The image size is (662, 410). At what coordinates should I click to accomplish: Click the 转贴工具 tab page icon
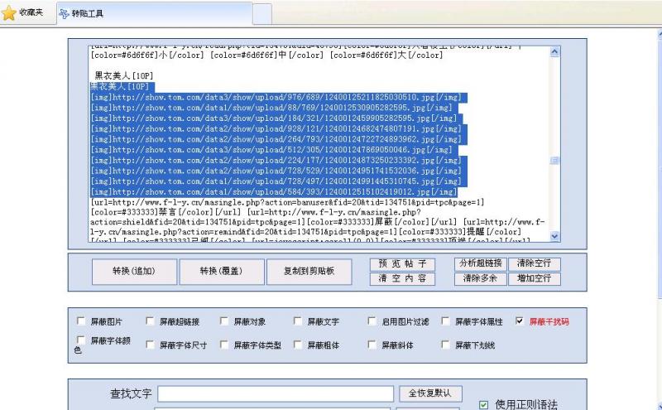(65, 14)
